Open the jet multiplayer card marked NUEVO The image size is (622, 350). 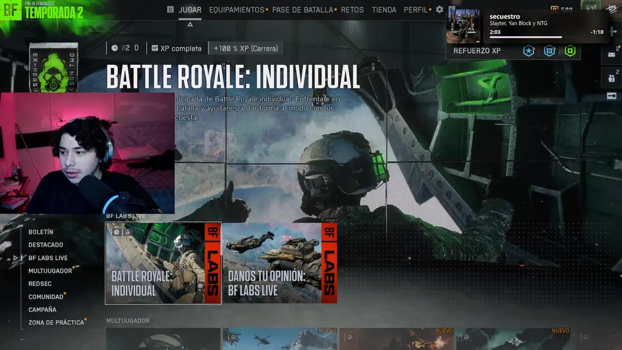(513, 339)
